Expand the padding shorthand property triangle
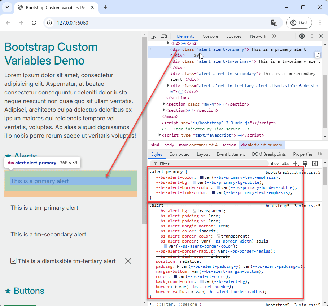Image resolution: width=328 pixels, height=306 pixels. pyautogui.click(x=178, y=266)
